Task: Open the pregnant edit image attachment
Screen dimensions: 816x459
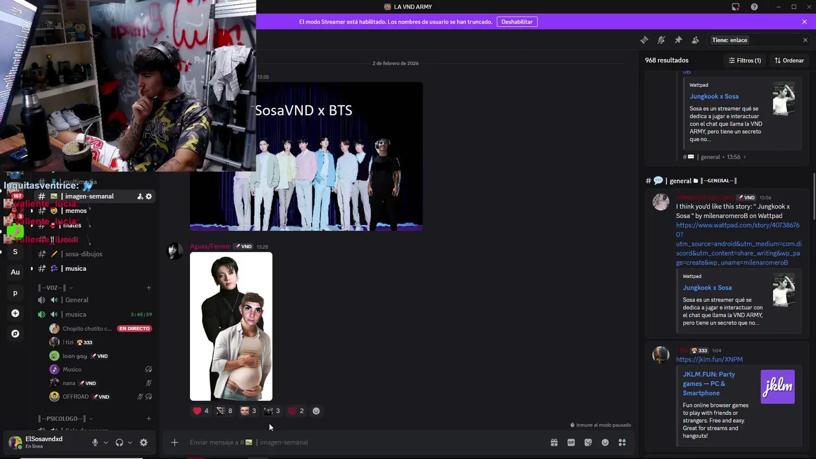Action: pyautogui.click(x=231, y=326)
